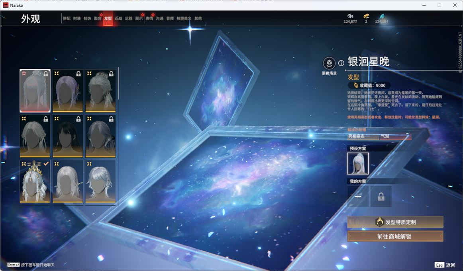Select the locked braided updo hairstyle in top row
Image resolution: width=463 pixels, height=271 pixels.
click(x=100, y=90)
